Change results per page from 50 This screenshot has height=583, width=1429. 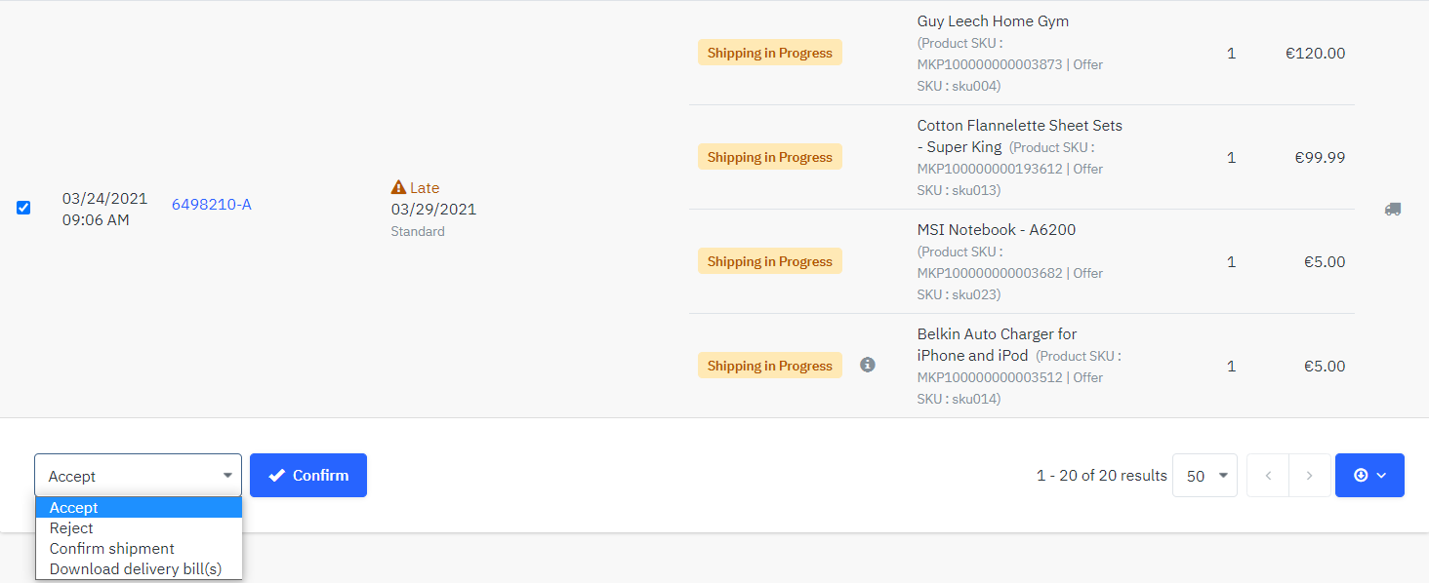click(x=1204, y=476)
